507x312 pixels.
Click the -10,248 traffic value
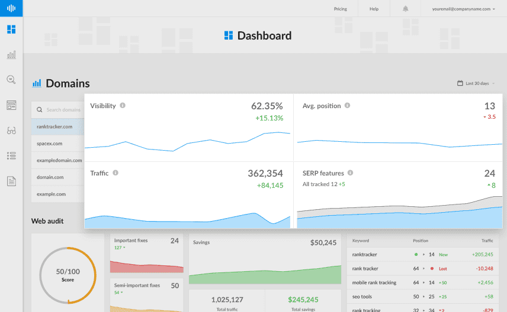tap(484, 268)
